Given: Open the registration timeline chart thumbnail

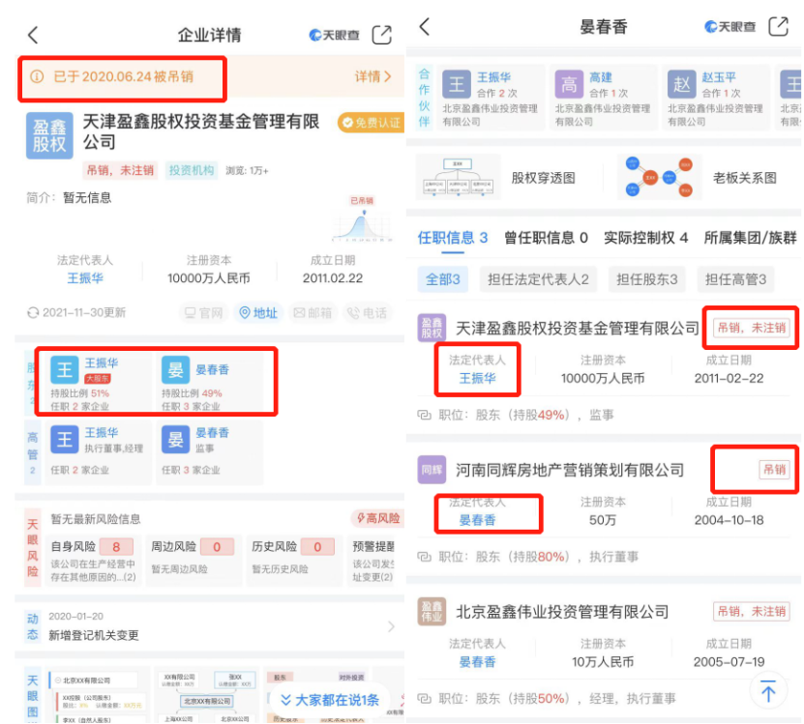Looking at the screenshot, I should [362, 219].
